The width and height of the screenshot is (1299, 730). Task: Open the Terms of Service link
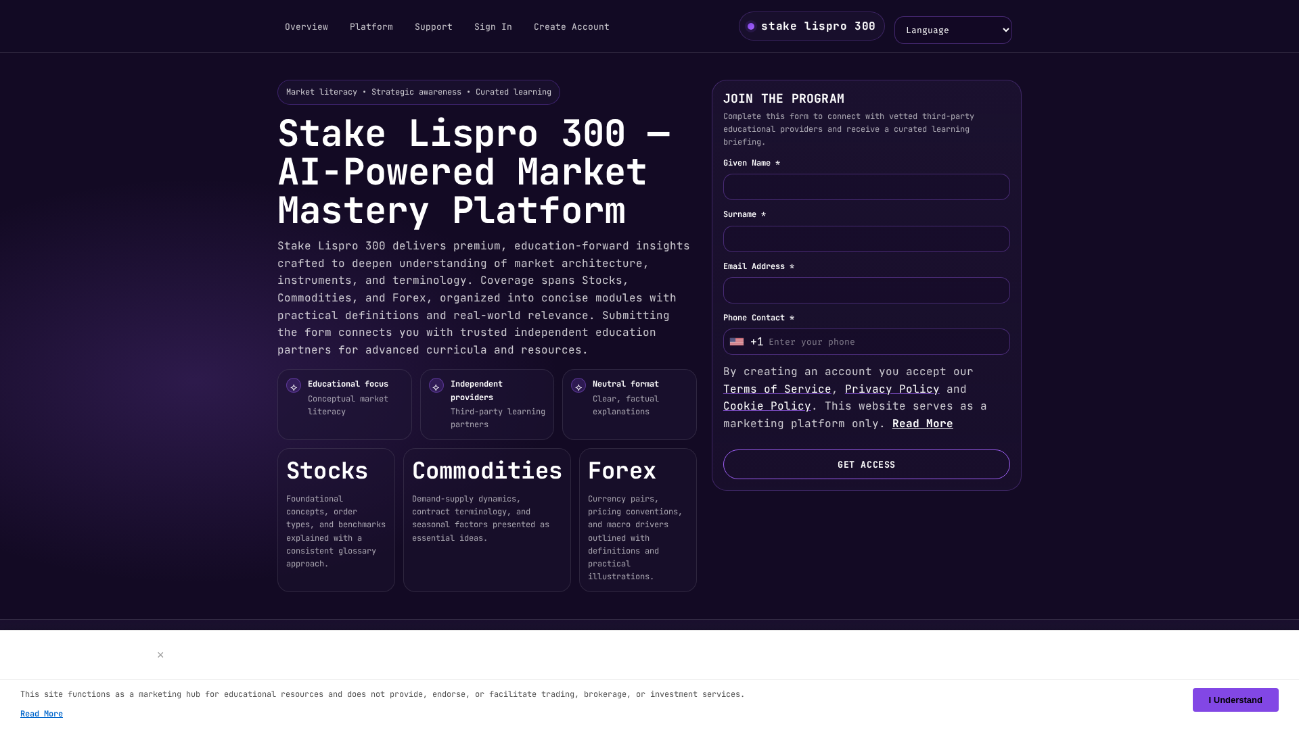[777, 389]
